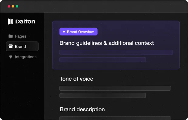Click the Dalton wordmark text
The height and width of the screenshot is (120, 188).
(25, 22)
